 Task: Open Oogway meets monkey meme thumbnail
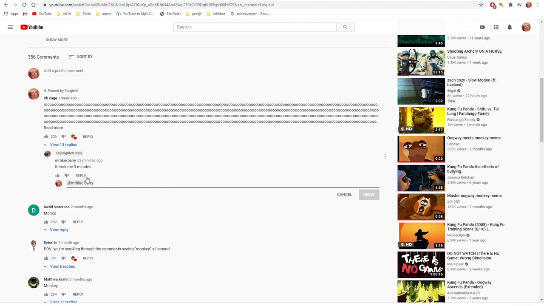pyautogui.click(x=421, y=149)
